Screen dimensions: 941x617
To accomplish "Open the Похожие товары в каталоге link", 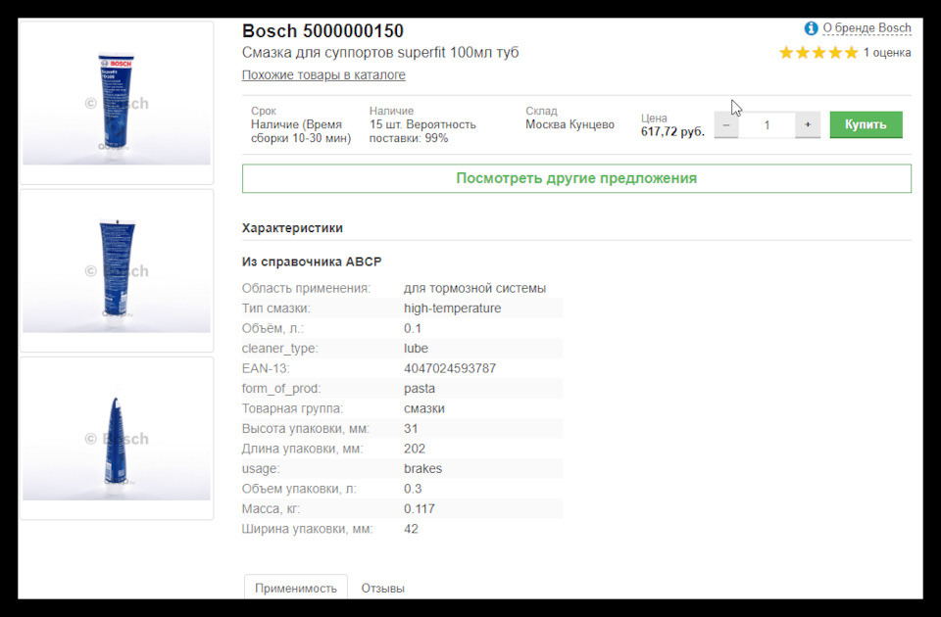I will (x=323, y=75).
